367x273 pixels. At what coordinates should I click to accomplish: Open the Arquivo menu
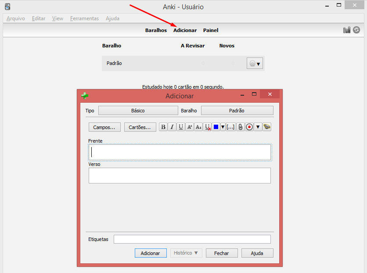point(16,18)
